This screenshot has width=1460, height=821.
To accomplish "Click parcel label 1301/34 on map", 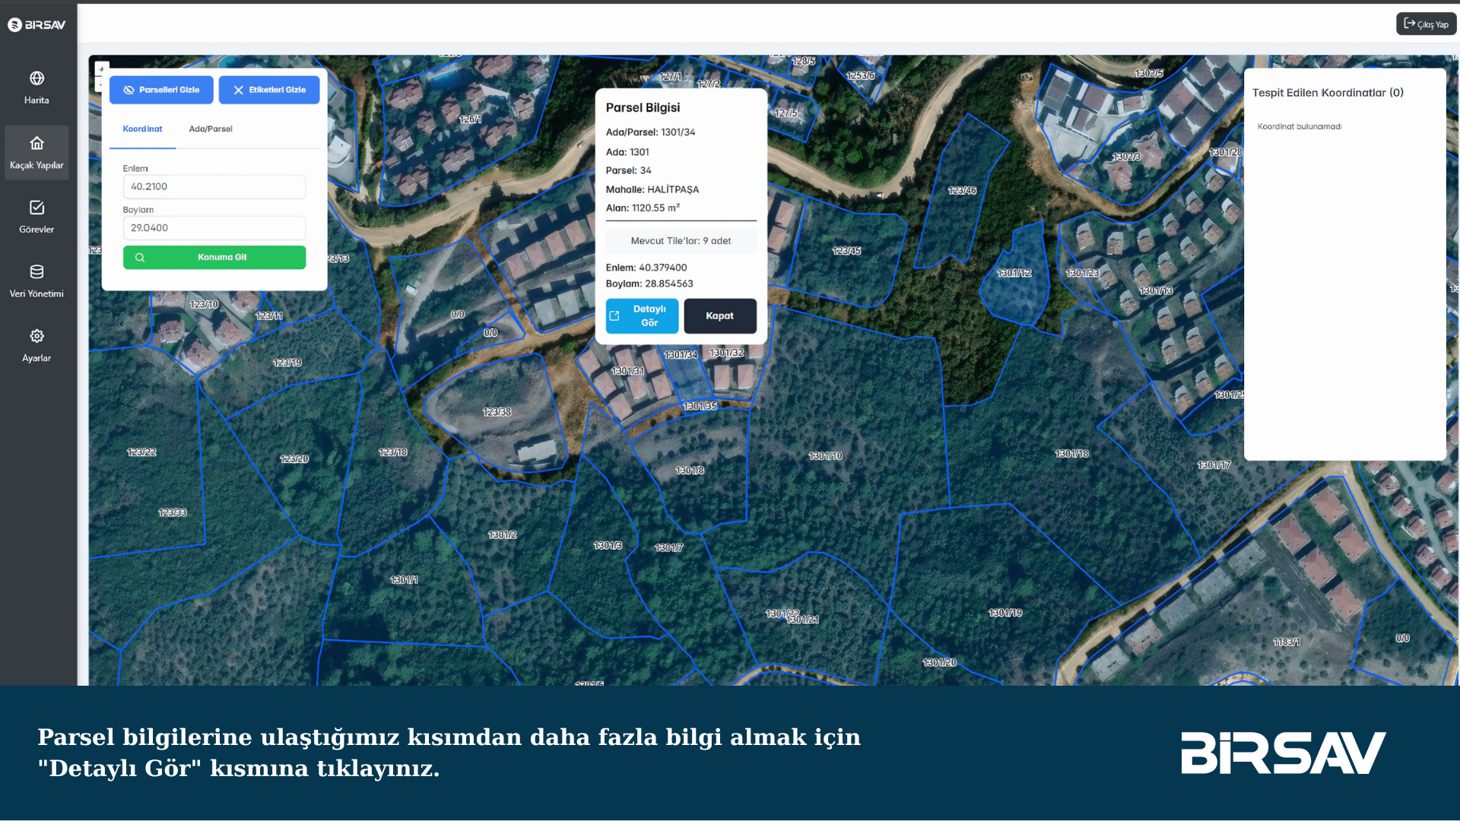I will 681,355.
